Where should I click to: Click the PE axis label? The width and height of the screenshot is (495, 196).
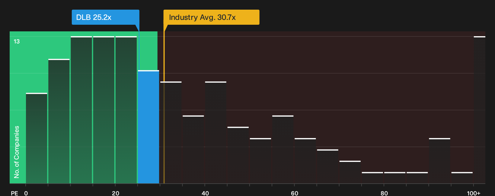pos(14,193)
